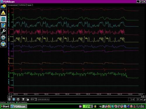Click the FORScan taskbar button
The width and height of the screenshot is (146, 109).
(x=19, y=106)
